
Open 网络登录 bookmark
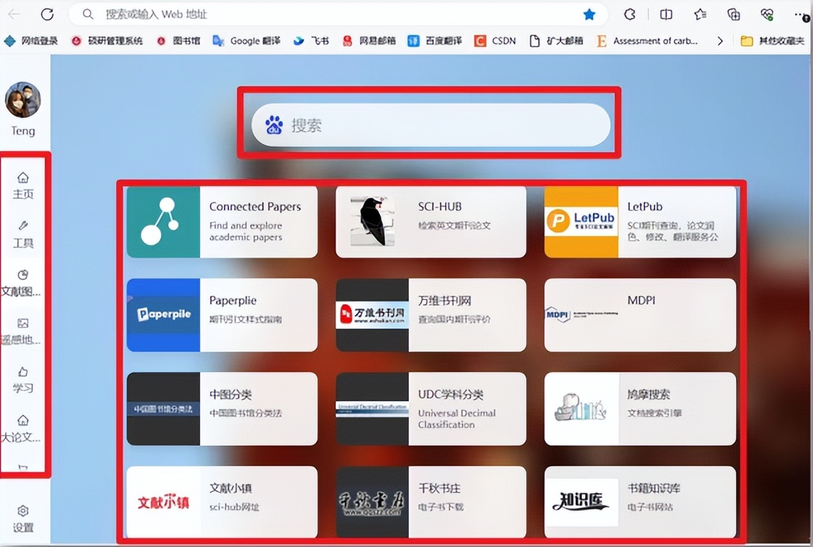tap(31, 41)
